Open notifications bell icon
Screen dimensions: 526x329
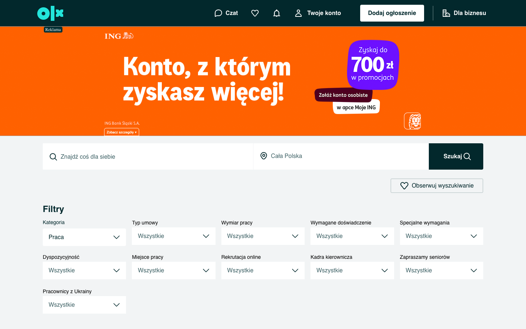point(277,13)
